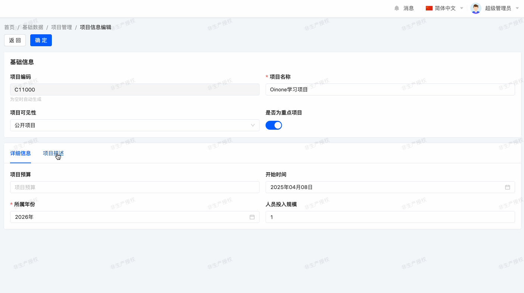Open calendar icon in year field
Image resolution: width=524 pixels, height=293 pixels.
252,217
